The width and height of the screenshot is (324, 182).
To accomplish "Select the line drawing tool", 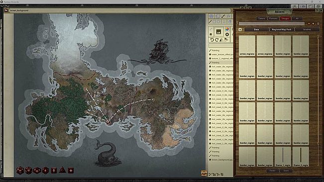I will pyautogui.click(x=211, y=22).
